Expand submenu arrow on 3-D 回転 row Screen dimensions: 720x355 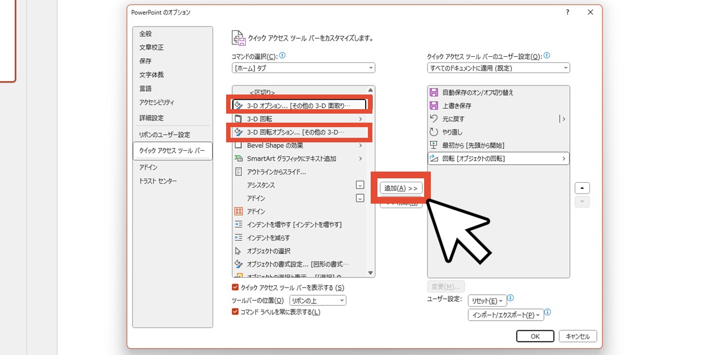pos(361,119)
